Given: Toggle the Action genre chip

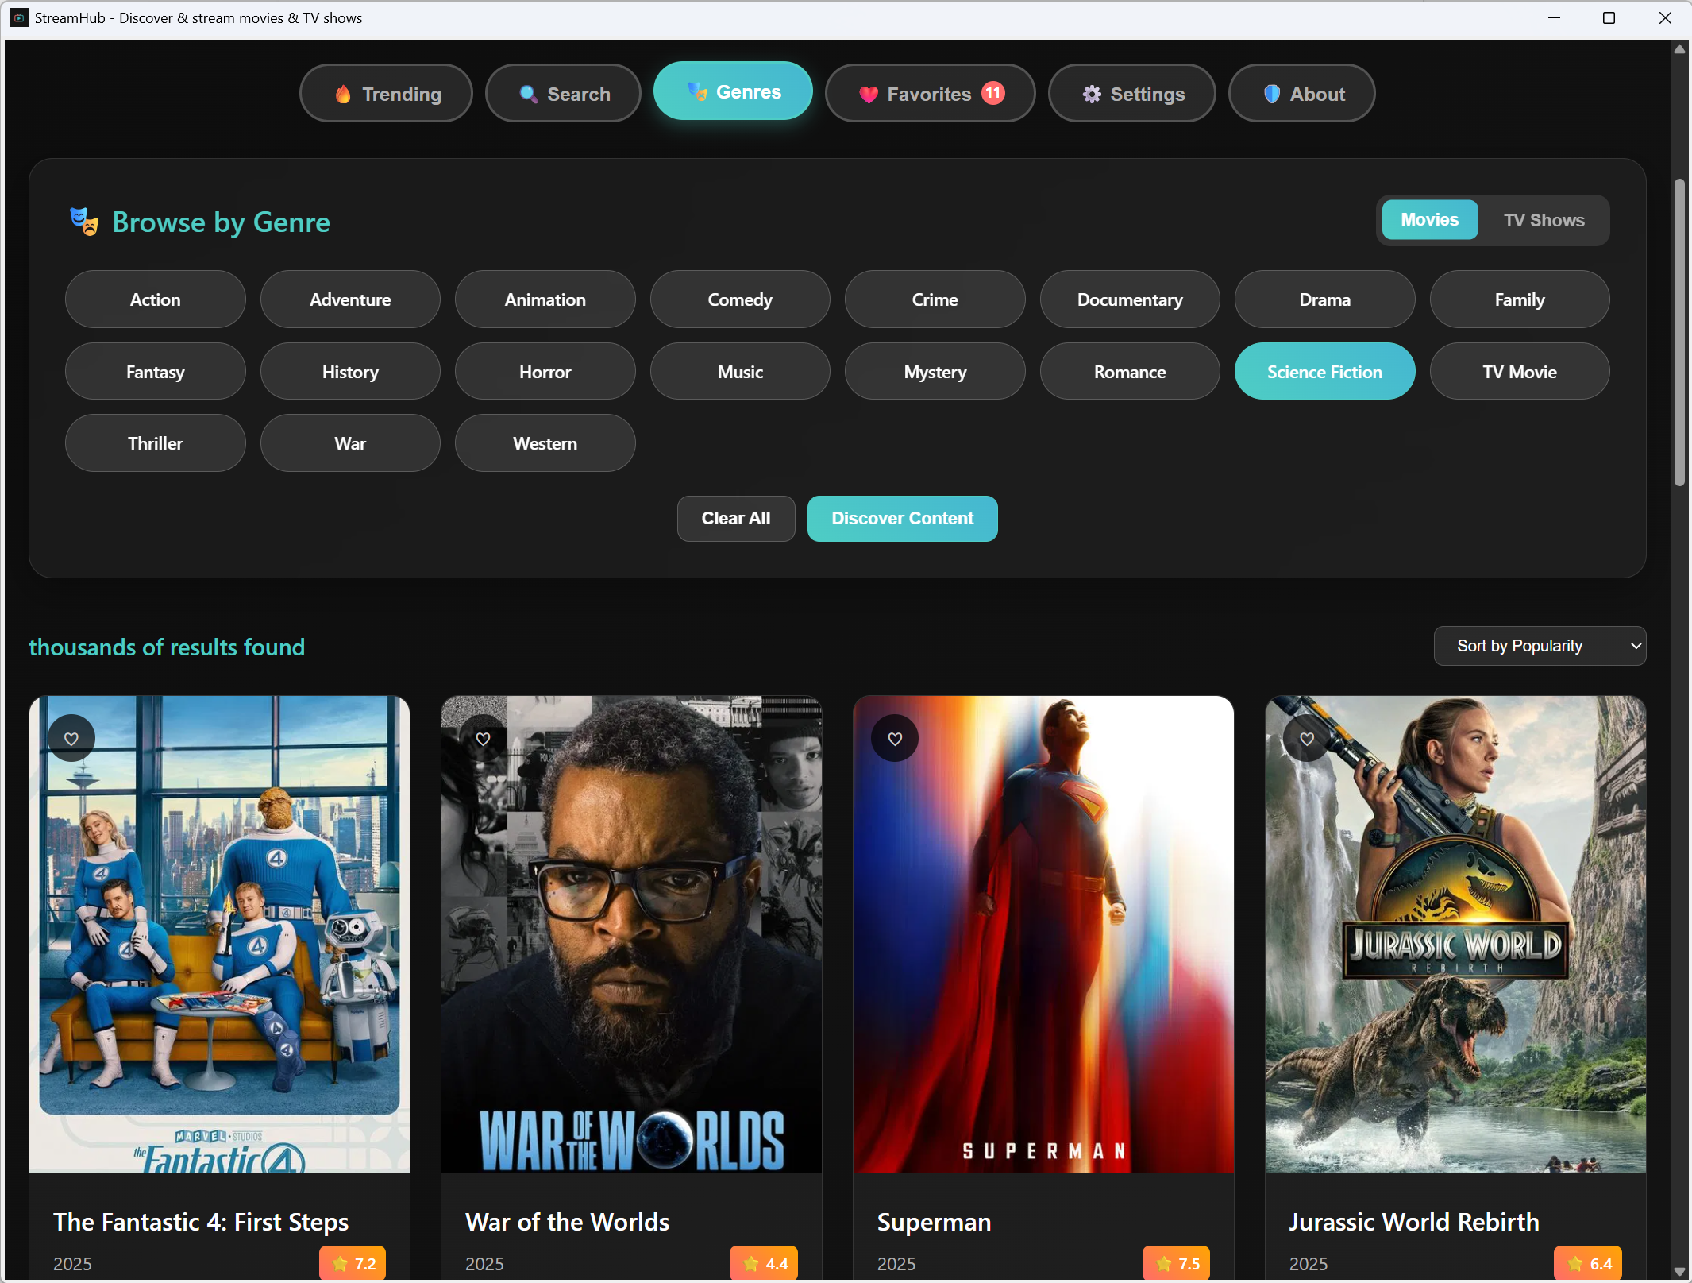Looking at the screenshot, I should click(156, 299).
